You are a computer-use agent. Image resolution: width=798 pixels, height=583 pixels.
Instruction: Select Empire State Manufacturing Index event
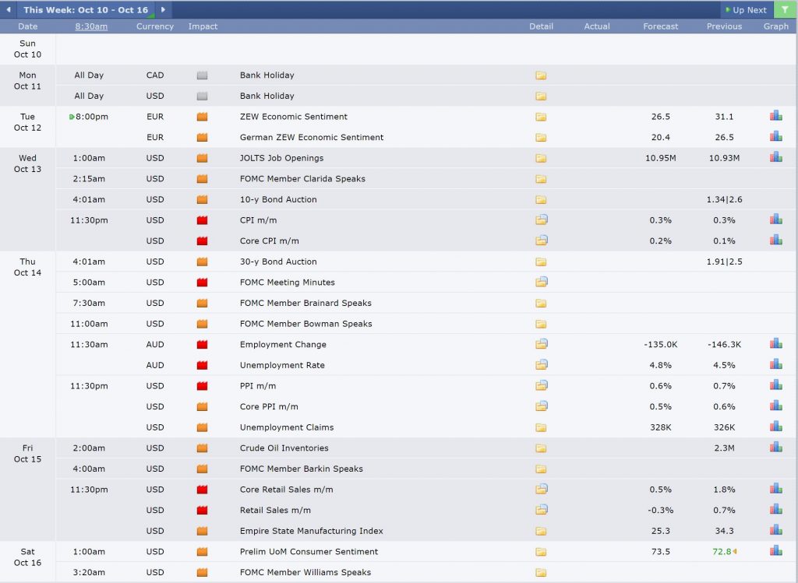[x=312, y=531]
